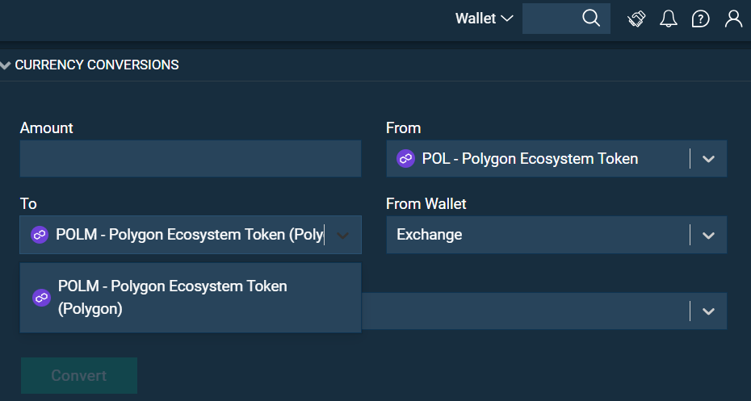Open notifications bell

[x=669, y=19]
